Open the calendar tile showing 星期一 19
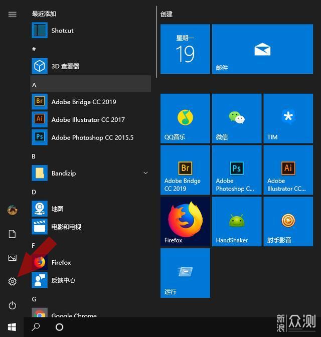321x337 pixels. coord(185,49)
